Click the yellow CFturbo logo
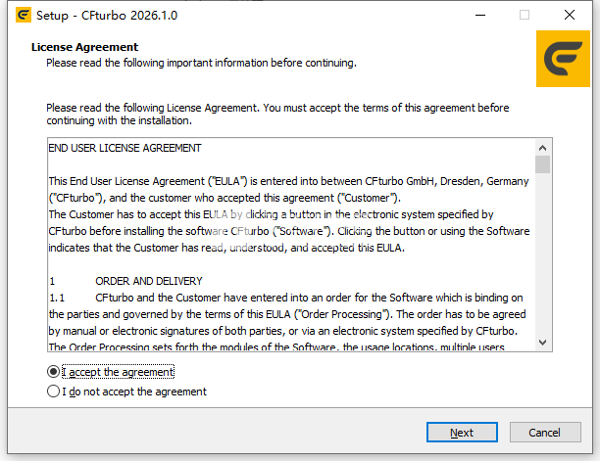This screenshot has width=600, height=461. 562,59
